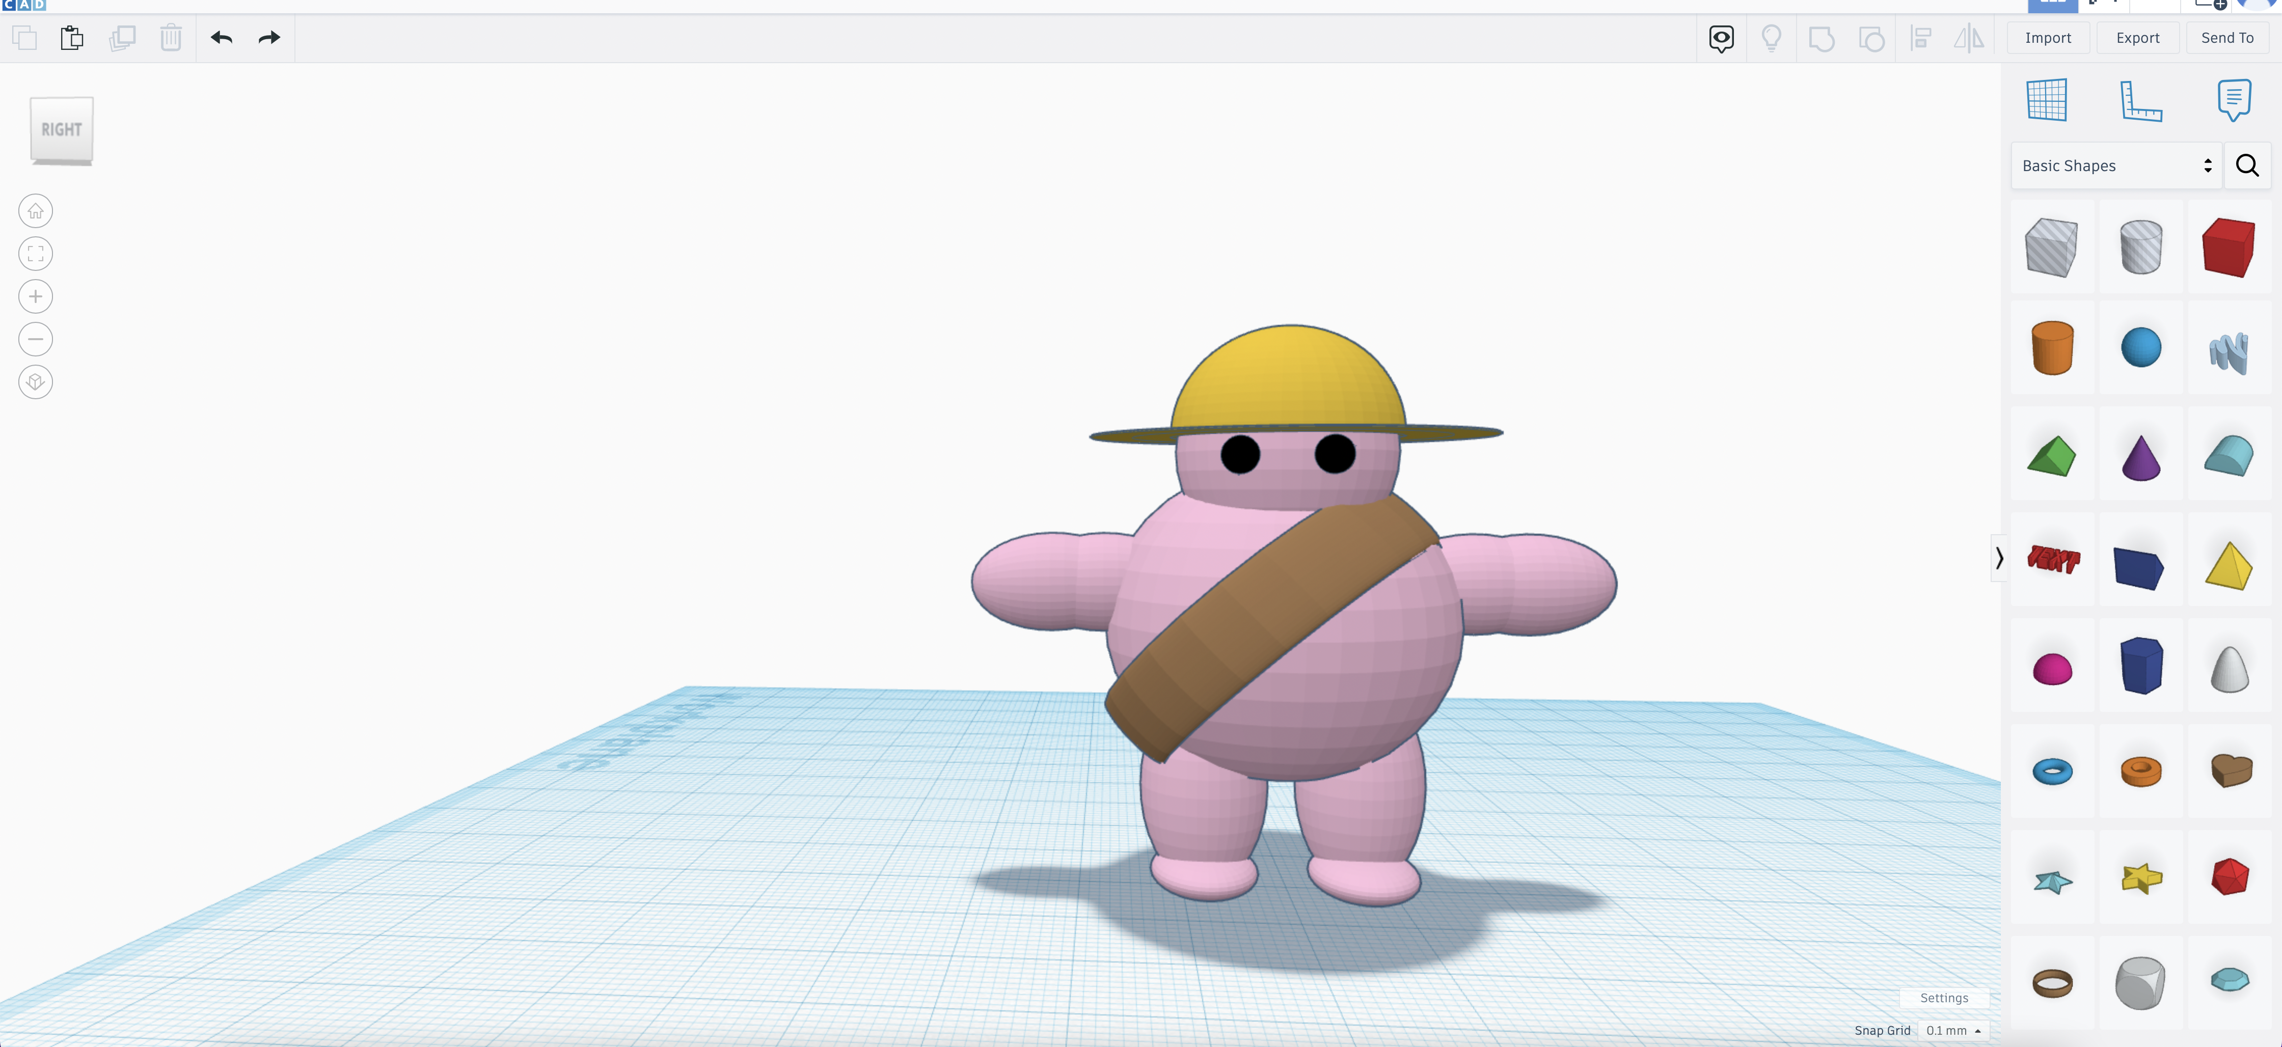Pick the dark blue Polygon shape
The width and height of the screenshot is (2282, 1047).
2140,665
